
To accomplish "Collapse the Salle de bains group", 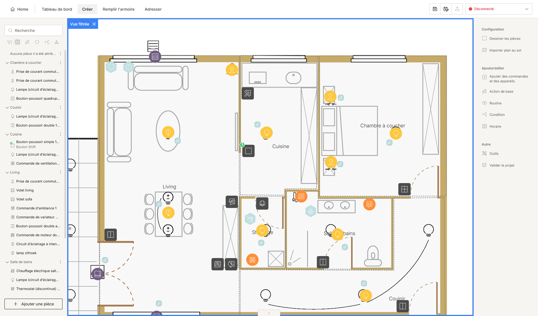I will [7, 262].
